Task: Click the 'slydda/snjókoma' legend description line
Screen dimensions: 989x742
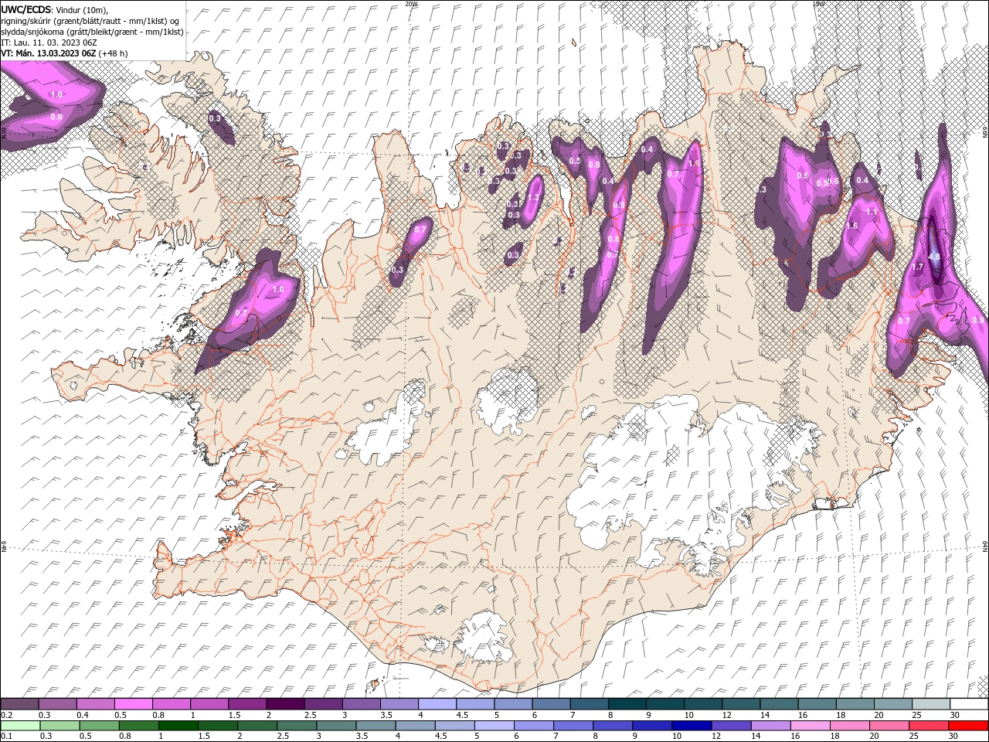Action: pos(92,32)
